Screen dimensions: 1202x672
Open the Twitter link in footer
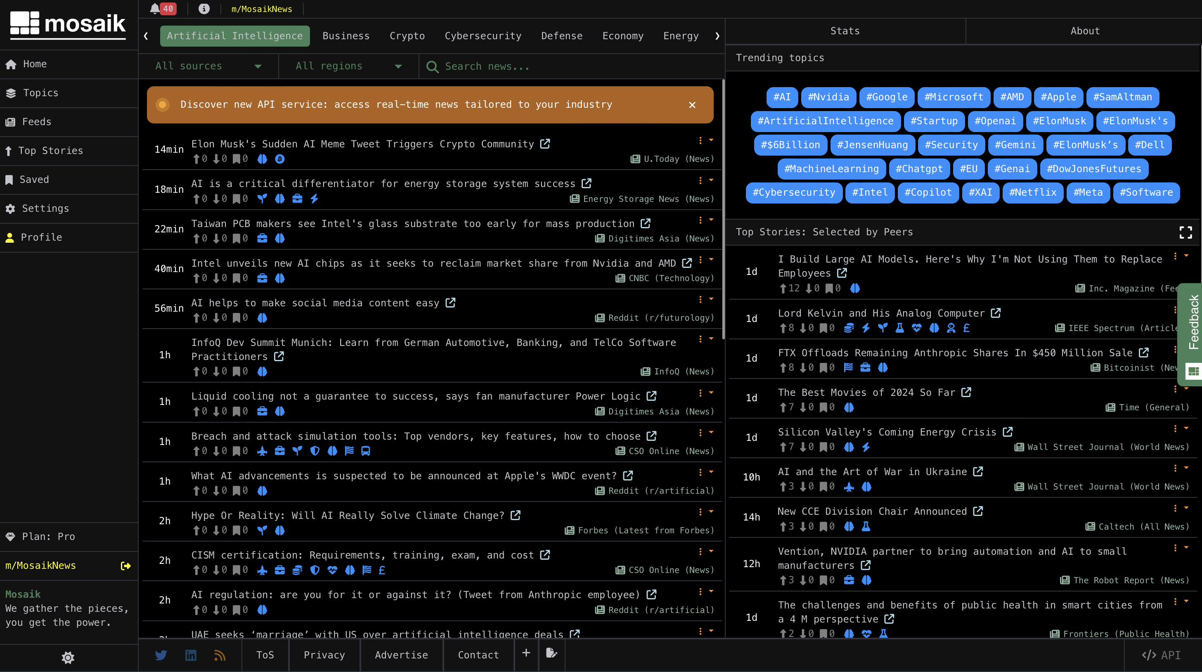[161, 655]
